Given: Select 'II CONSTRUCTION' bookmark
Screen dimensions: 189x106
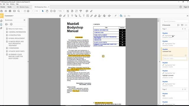Looking at the screenshot, I should point(14,35).
